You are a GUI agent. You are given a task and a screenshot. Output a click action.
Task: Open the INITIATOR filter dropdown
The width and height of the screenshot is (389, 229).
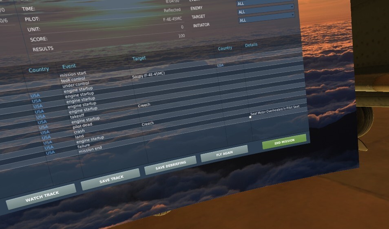pos(266,18)
